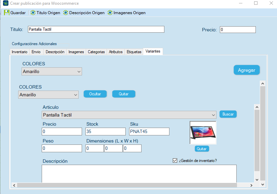Click the Stock field showing 35

(106, 131)
